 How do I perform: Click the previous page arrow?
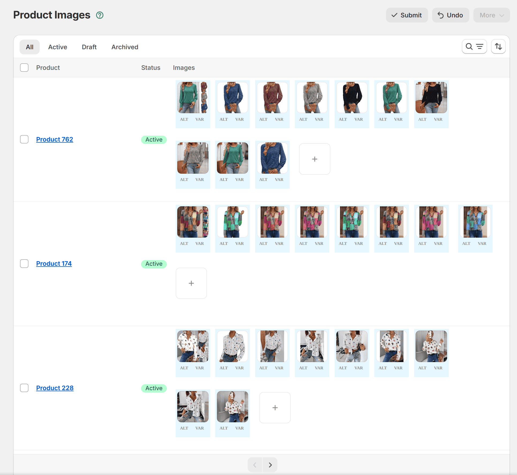255,465
